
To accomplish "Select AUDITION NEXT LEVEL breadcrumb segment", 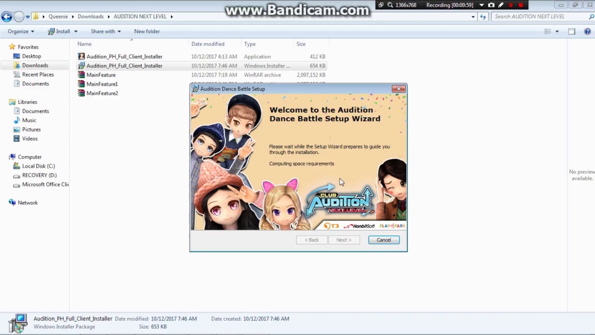I will (140, 16).
